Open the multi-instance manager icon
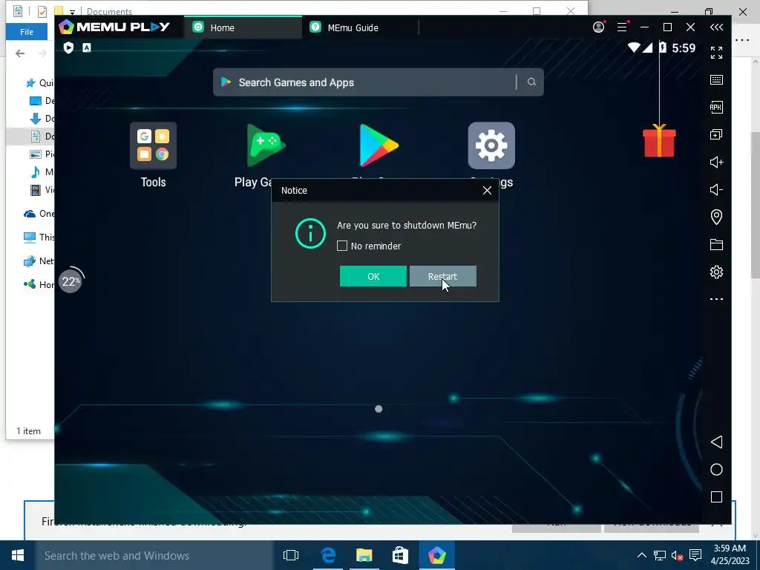760x570 pixels. coord(716,134)
